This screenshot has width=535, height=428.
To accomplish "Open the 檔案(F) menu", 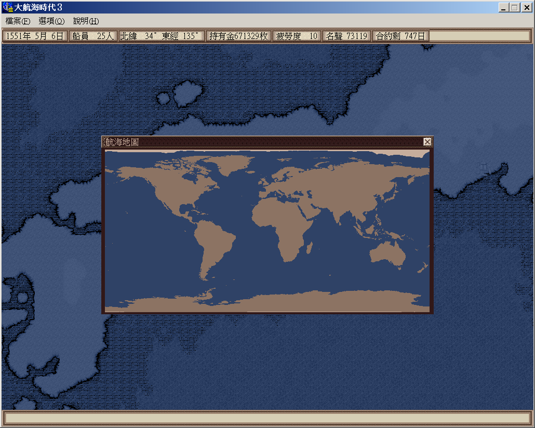I will (18, 21).
